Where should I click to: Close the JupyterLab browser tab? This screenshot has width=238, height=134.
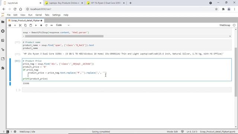click(41, 3)
